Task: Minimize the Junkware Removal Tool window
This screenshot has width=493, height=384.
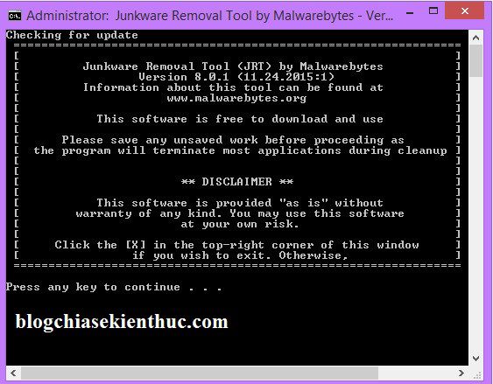Action: click(410, 12)
